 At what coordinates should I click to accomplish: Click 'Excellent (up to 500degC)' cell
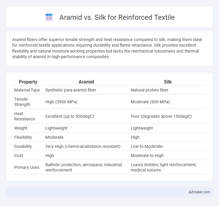pyautogui.click(x=70, y=116)
